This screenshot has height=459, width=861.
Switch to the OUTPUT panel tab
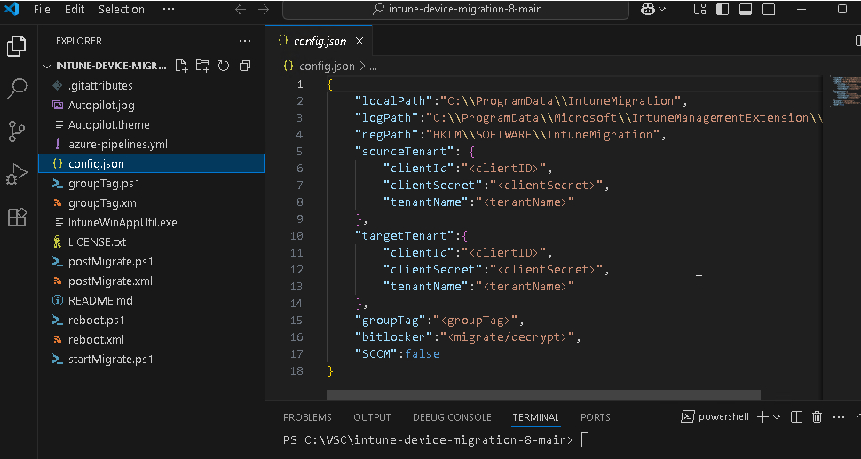tap(372, 417)
